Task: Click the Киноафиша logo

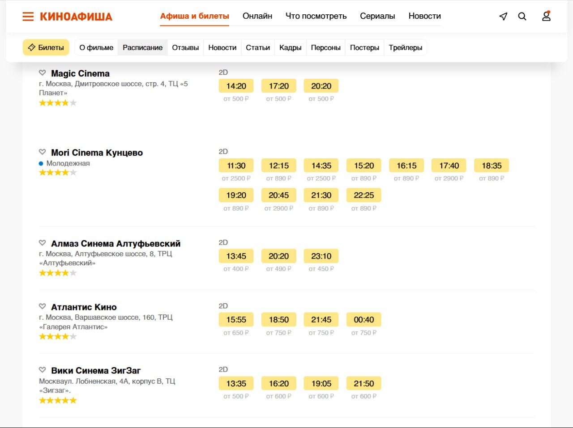Action: coord(76,17)
